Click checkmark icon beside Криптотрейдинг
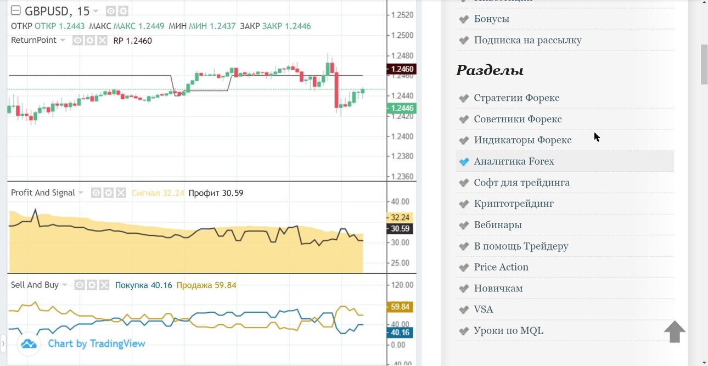Screen dimensions: 708x366 tap(464, 204)
